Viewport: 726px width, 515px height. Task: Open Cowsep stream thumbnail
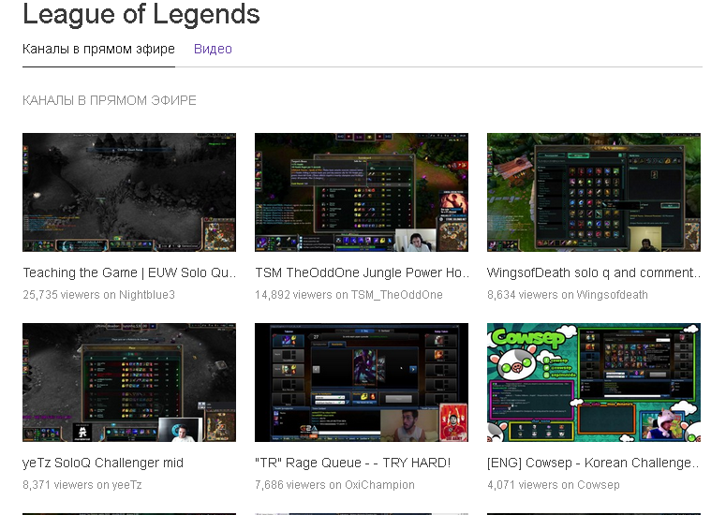click(594, 383)
